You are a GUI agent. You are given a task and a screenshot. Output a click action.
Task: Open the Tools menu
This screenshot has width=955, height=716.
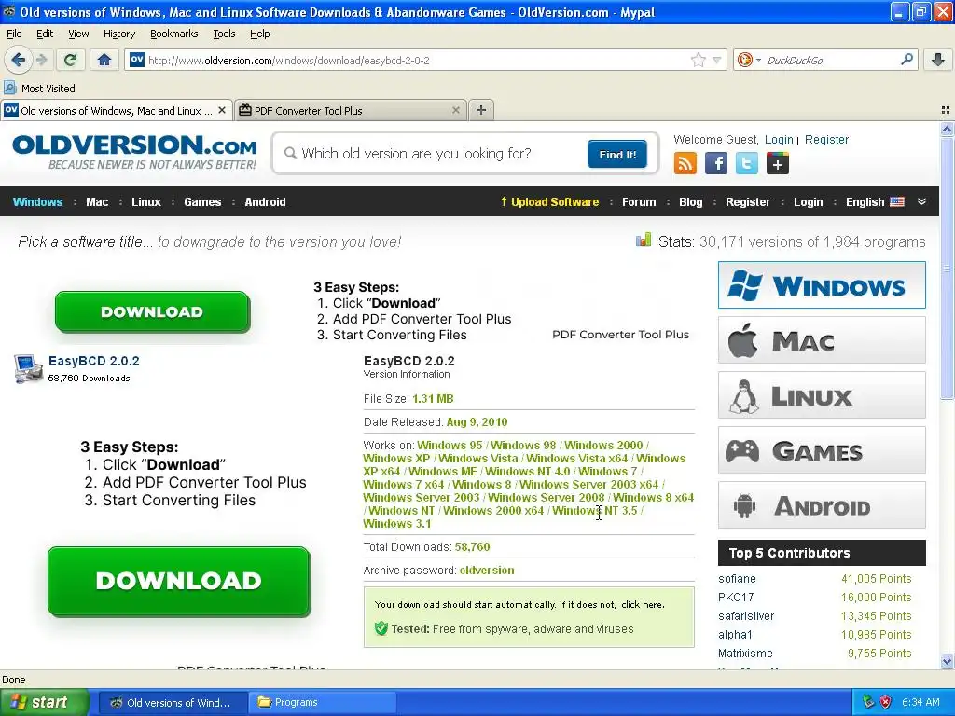[224, 34]
